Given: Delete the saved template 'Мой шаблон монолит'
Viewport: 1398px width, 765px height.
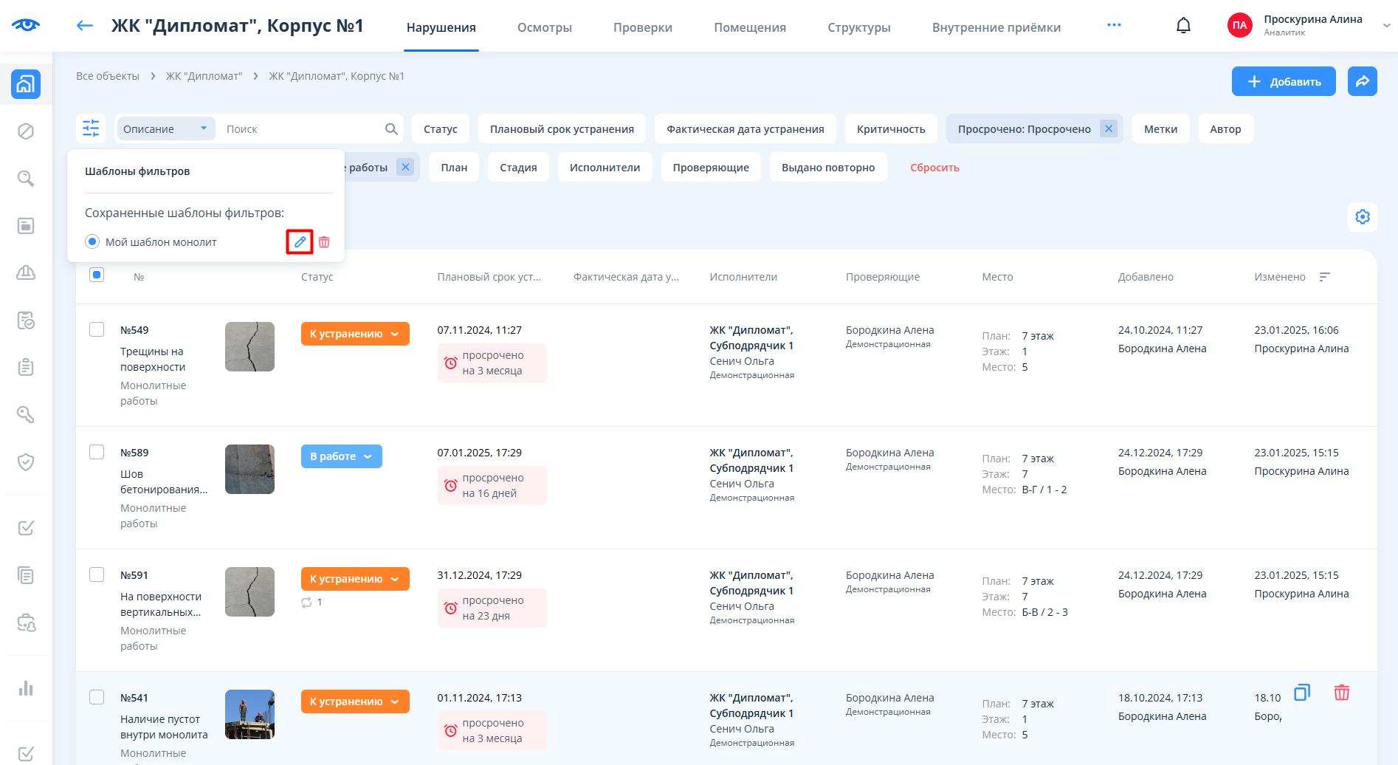Looking at the screenshot, I should tap(324, 242).
